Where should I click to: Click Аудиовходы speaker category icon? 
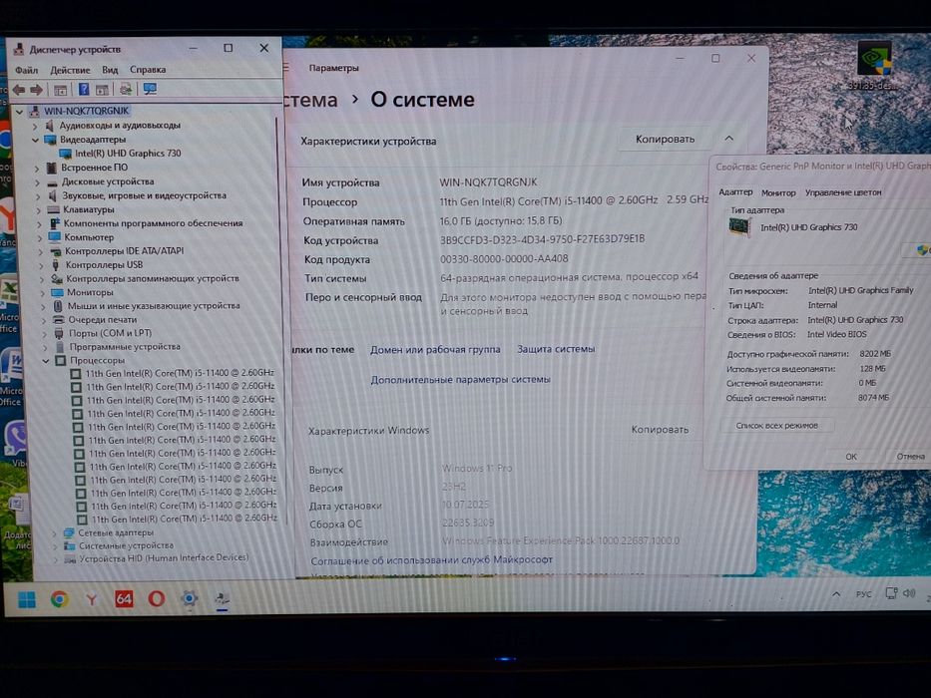click(x=51, y=126)
